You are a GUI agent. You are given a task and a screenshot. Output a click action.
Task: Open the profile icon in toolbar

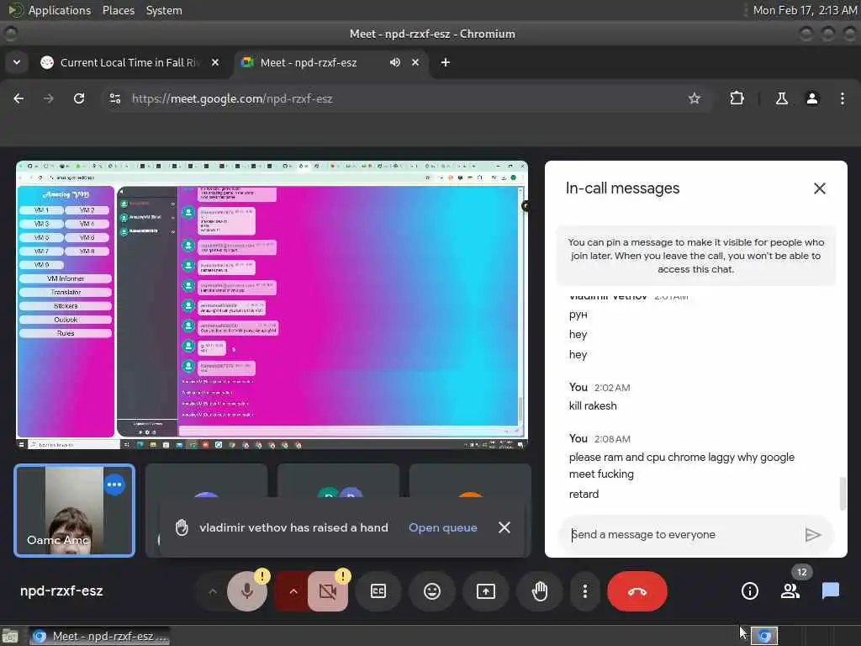click(x=811, y=98)
